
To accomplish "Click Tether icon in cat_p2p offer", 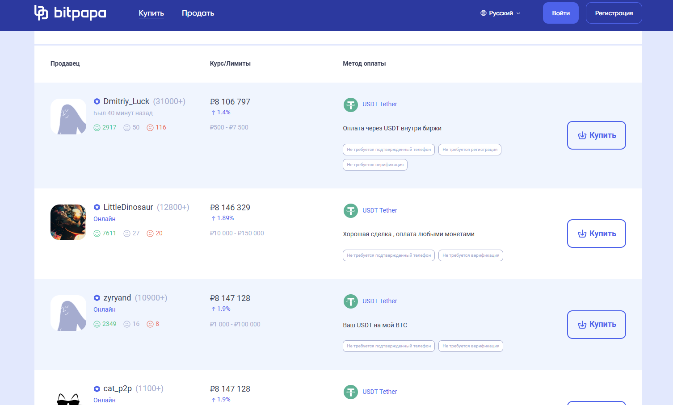I will coord(351,392).
